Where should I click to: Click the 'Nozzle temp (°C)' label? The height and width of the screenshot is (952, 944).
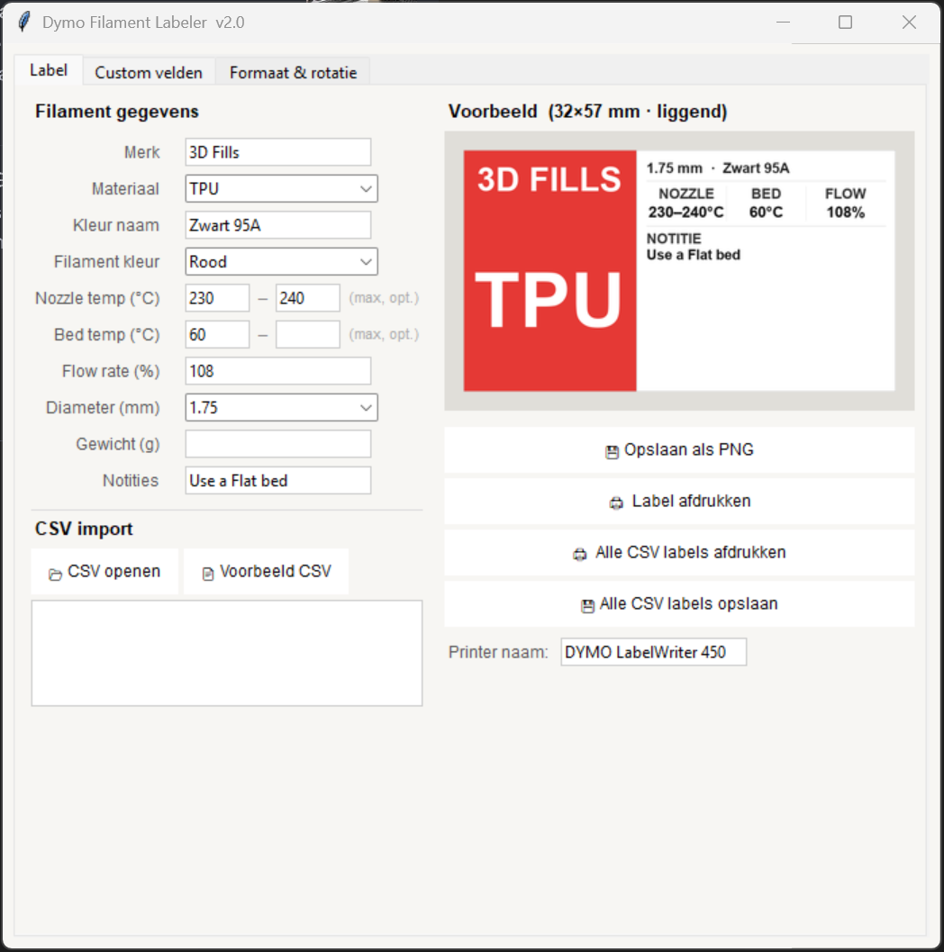click(98, 298)
